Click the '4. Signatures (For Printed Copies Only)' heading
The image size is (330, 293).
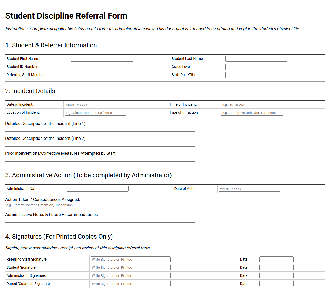59,237
